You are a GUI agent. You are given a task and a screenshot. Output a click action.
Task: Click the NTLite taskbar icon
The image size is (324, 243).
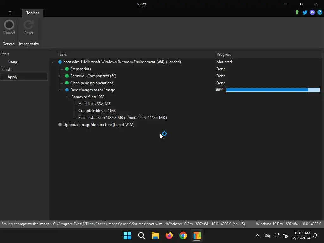click(x=197, y=235)
